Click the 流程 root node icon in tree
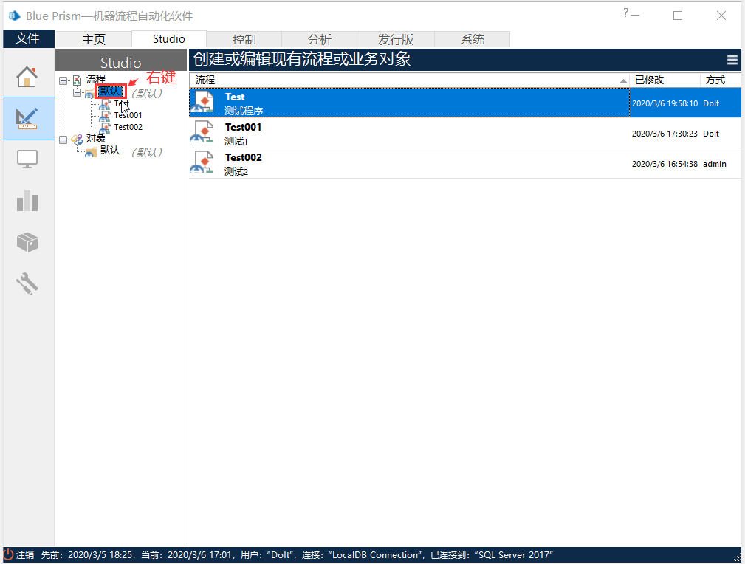 click(77, 80)
